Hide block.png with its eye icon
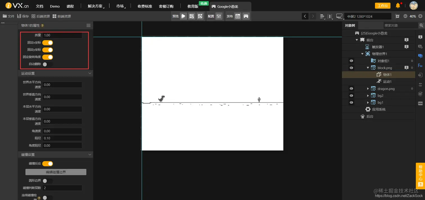Screen dimensions: 425x200 [x=351, y=68]
